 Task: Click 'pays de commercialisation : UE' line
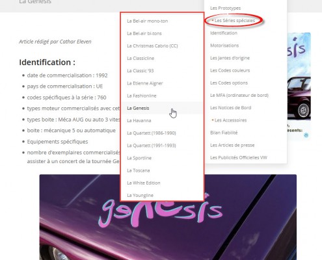click(x=65, y=86)
